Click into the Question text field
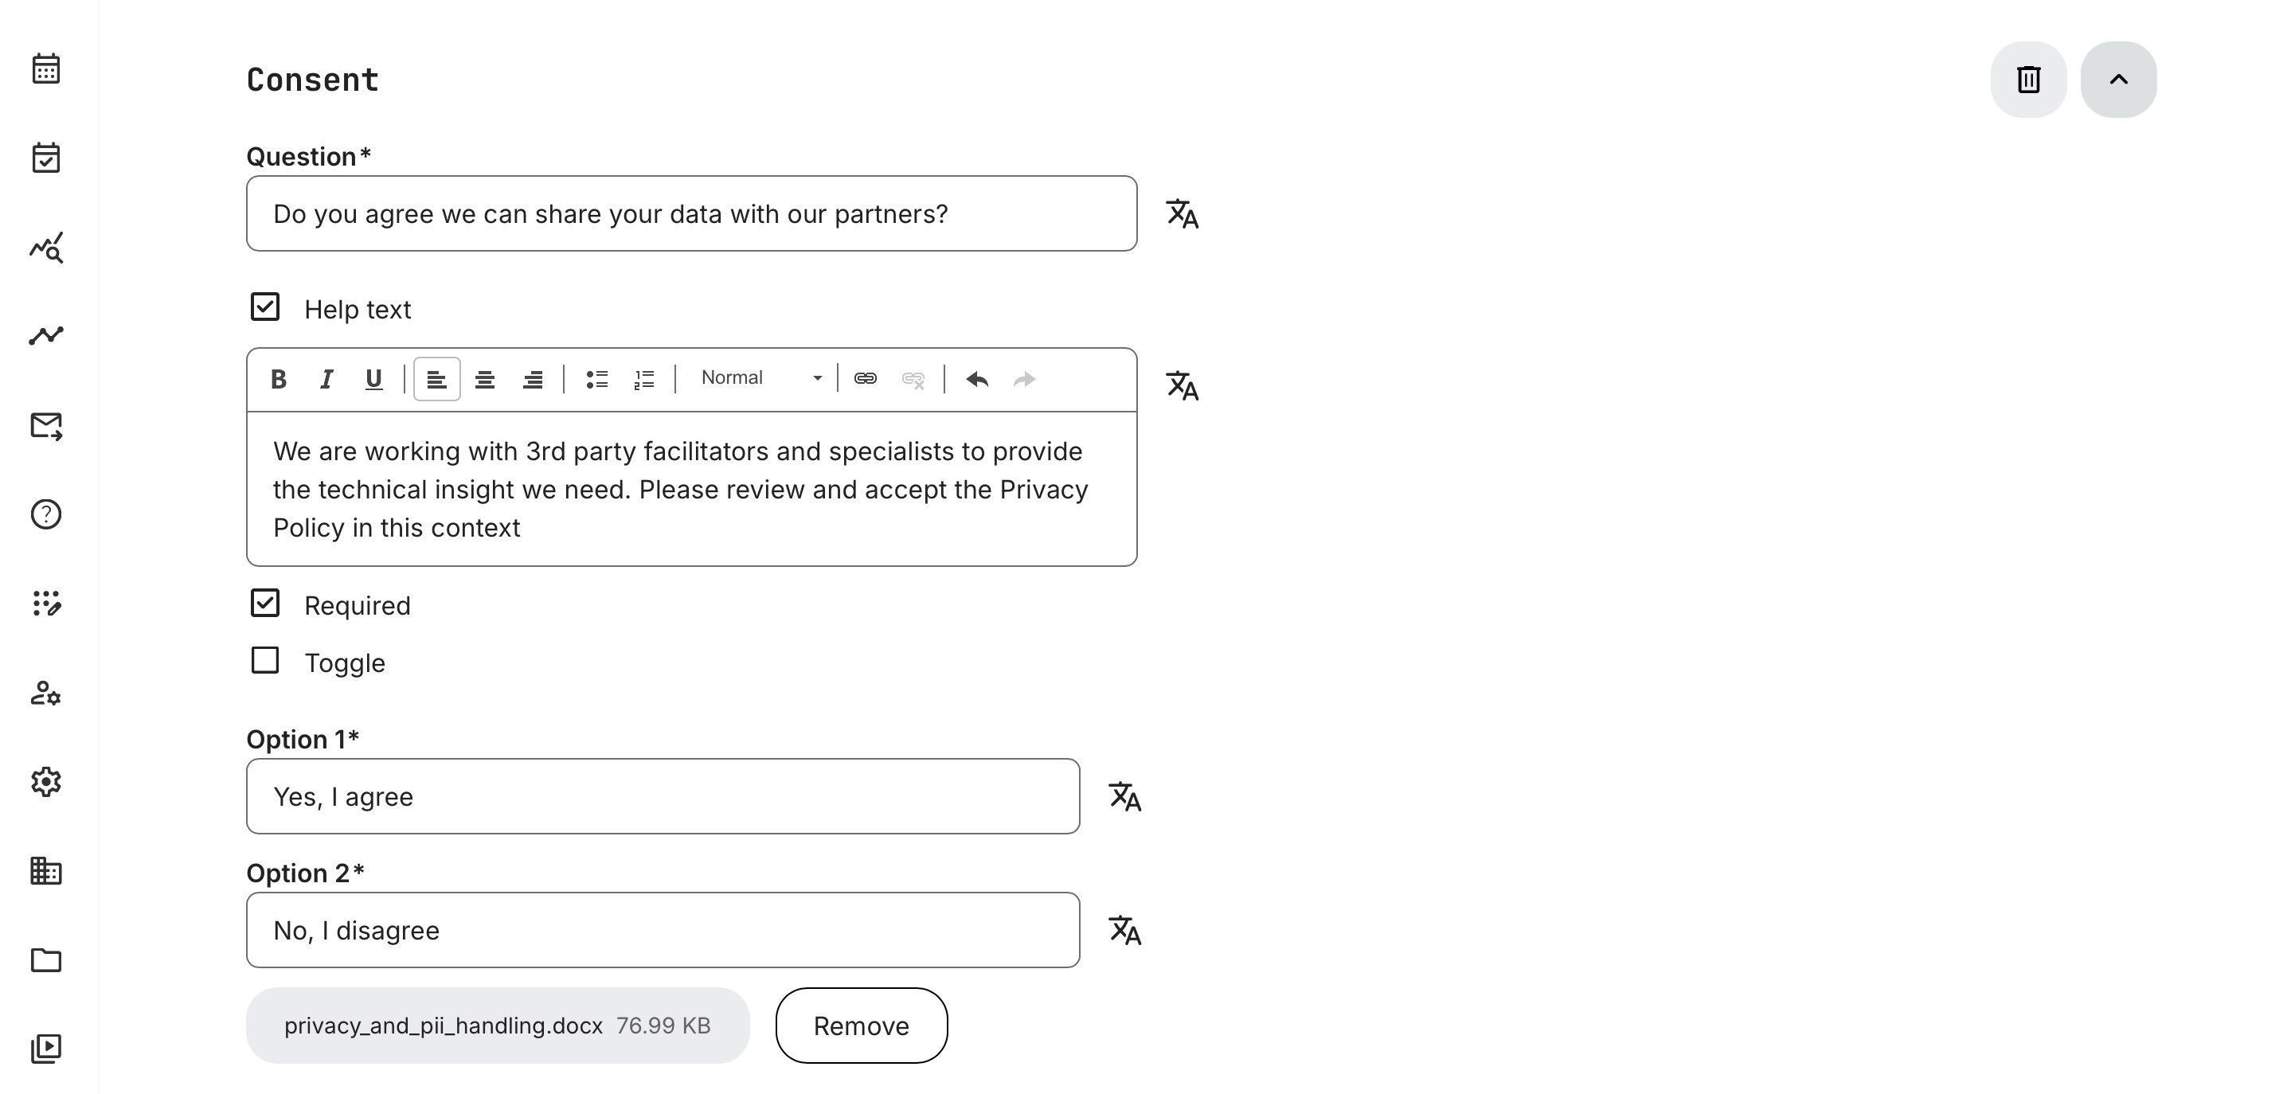The width and height of the screenshot is (2287, 1094). 690,214
